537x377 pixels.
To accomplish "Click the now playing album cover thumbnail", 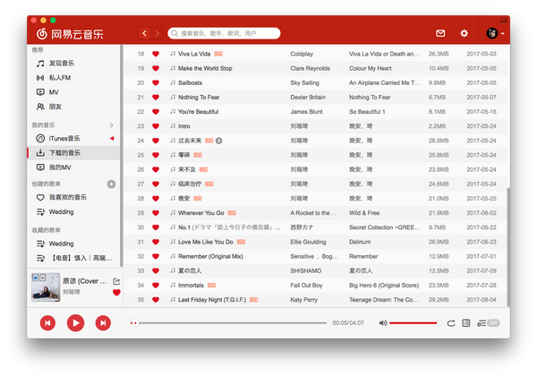I will [x=46, y=287].
